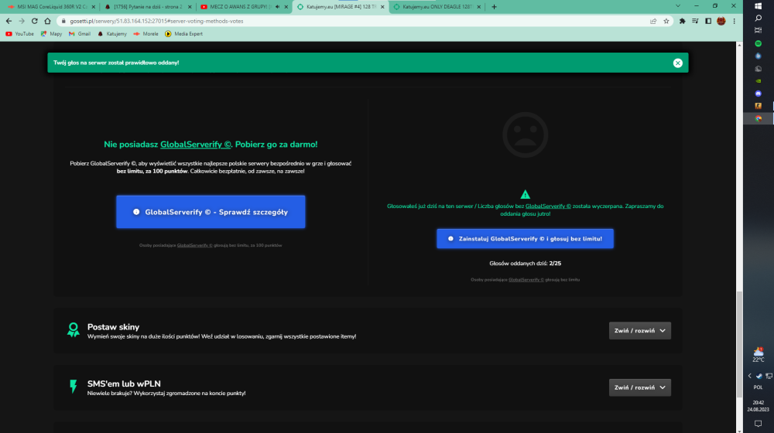Go forward in browser history
Viewport: 774px width, 433px height.
(22, 21)
